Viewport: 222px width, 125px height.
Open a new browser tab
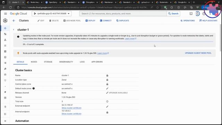point(194,2)
